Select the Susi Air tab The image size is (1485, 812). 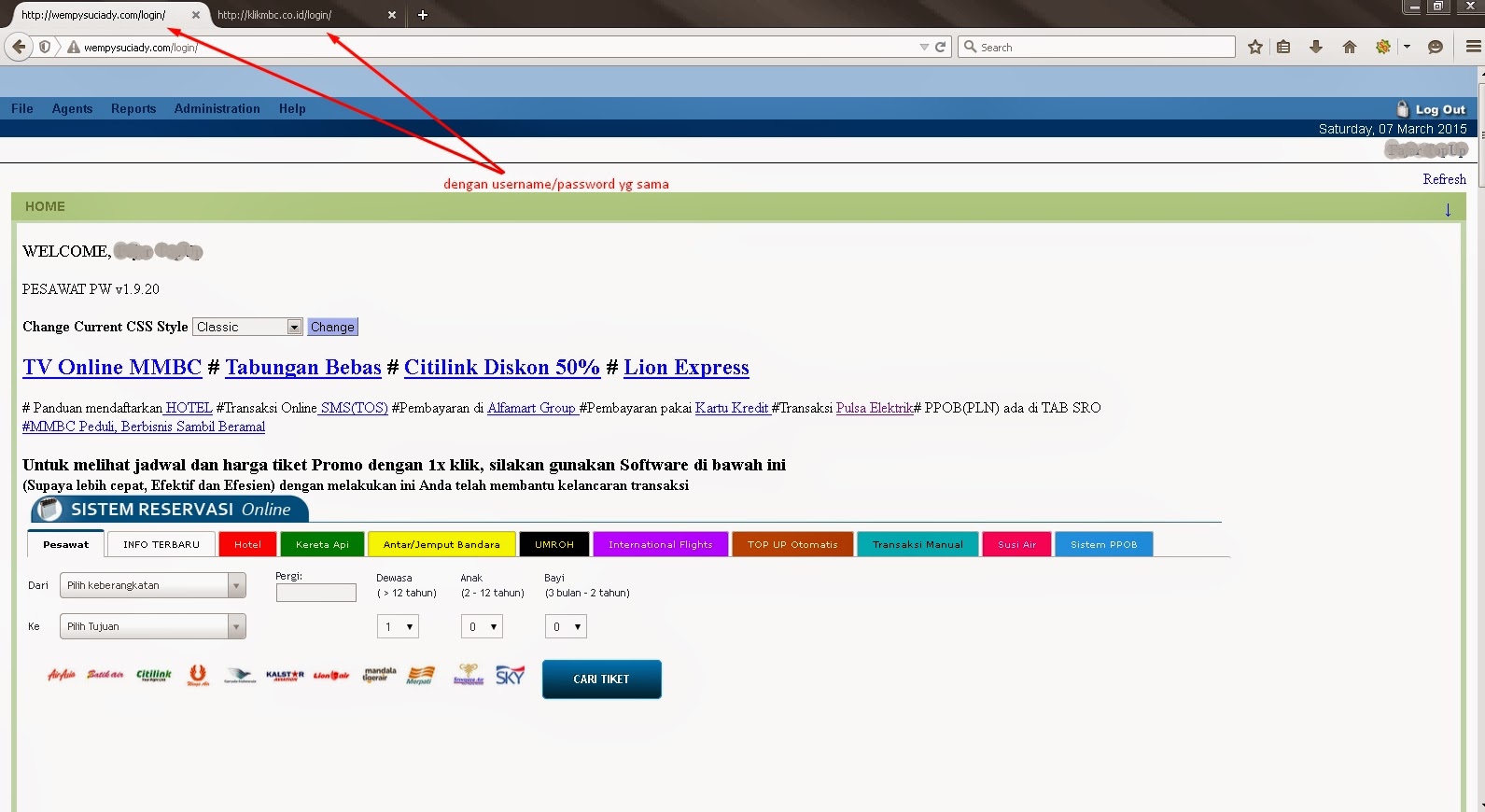tap(1016, 544)
